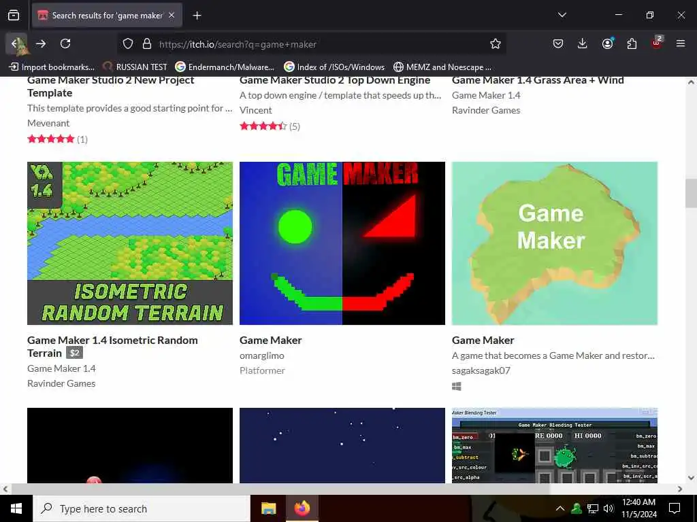Open the notification action center icon
This screenshot has width=697, height=522.
click(x=675, y=508)
